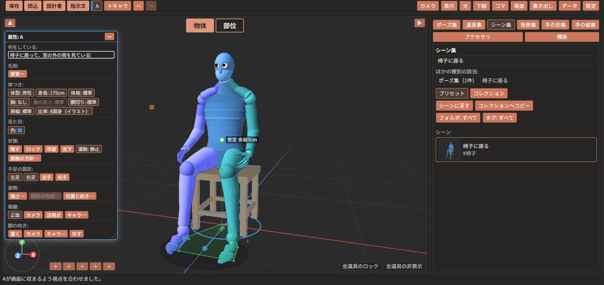Focus the 何をしている text field
Screen dimensions: 604x285
pyautogui.click(x=61, y=55)
